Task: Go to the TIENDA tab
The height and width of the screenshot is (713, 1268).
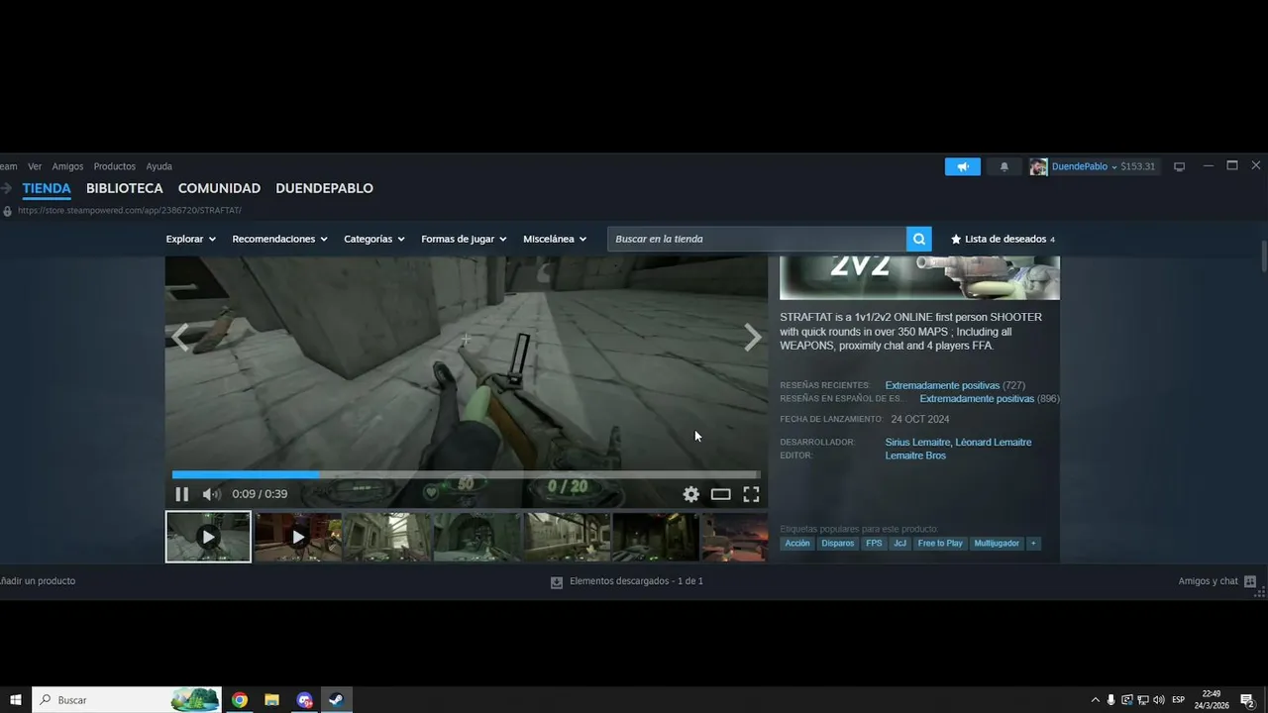Action: pyautogui.click(x=47, y=188)
